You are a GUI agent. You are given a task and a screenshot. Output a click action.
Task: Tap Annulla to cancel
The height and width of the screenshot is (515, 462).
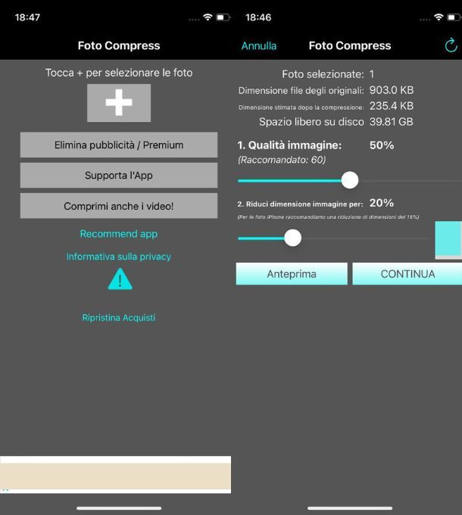coord(259,45)
